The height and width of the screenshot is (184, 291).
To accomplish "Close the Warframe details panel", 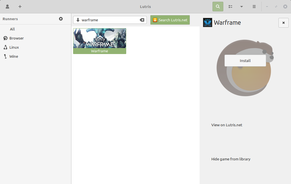I will 283,23.
